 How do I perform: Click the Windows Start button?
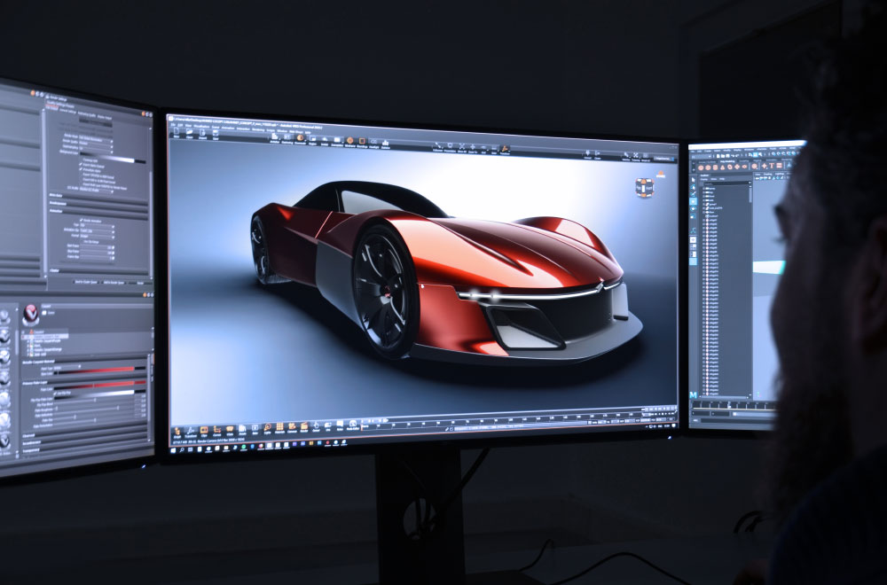[175, 450]
